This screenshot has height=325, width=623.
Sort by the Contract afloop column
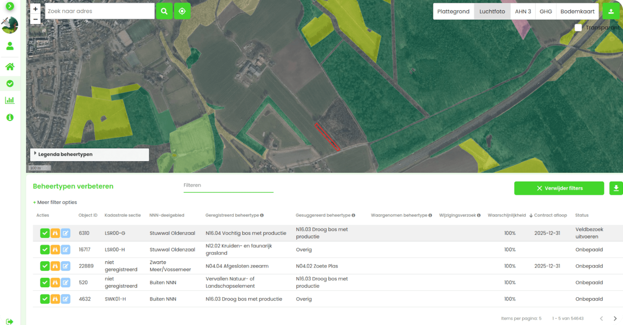tap(550, 215)
